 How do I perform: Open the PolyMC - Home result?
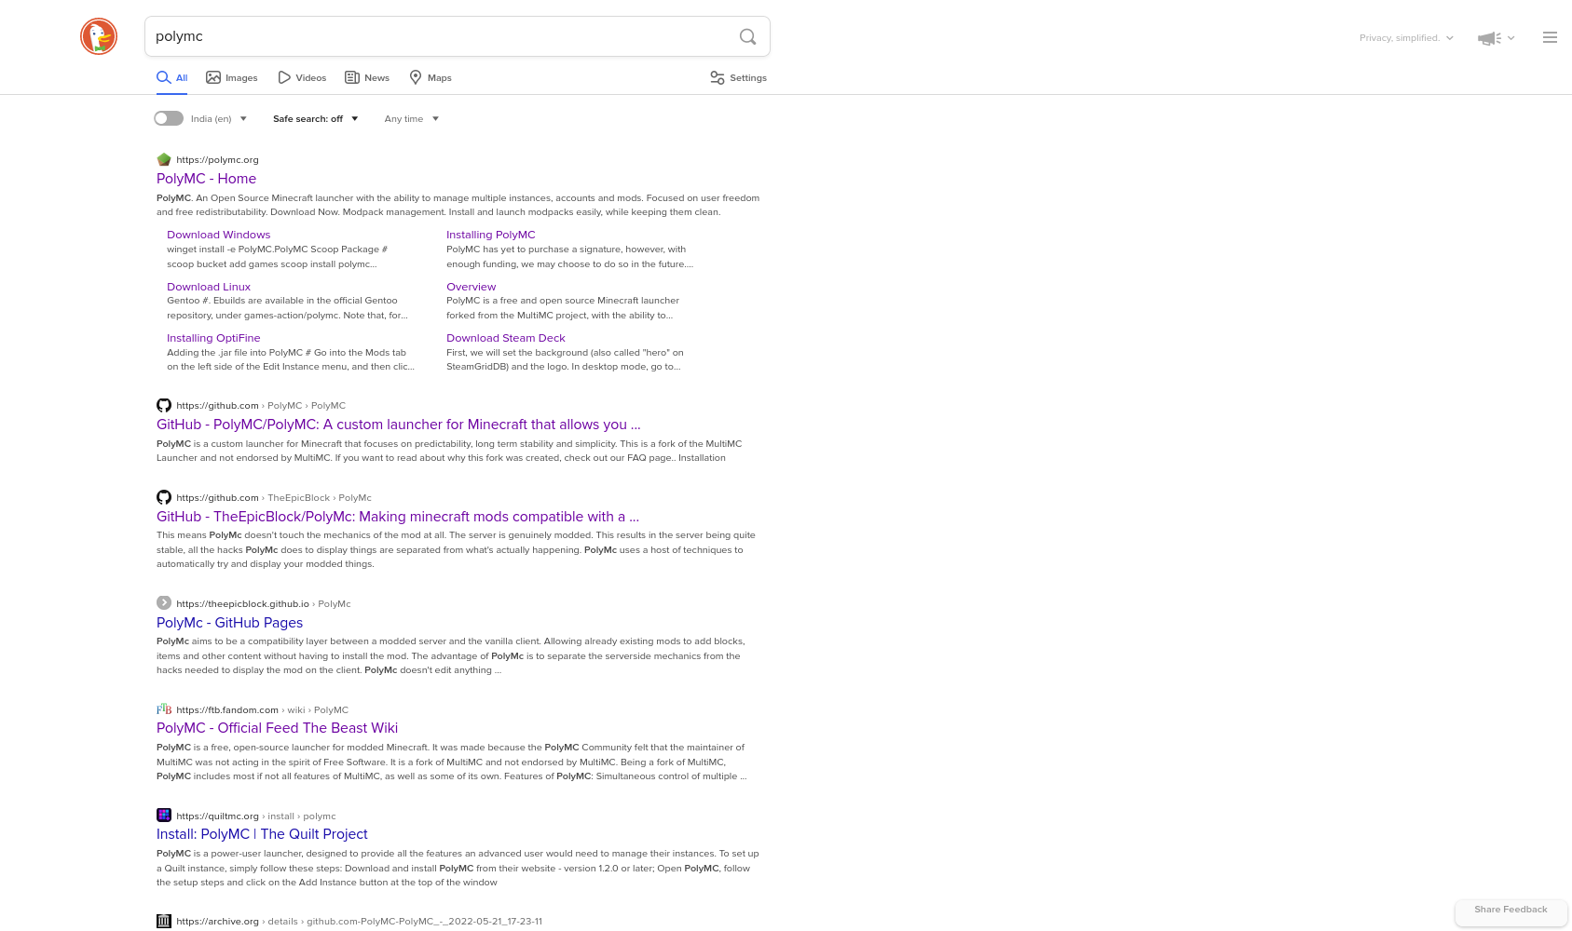pyautogui.click(x=206, y=179)
